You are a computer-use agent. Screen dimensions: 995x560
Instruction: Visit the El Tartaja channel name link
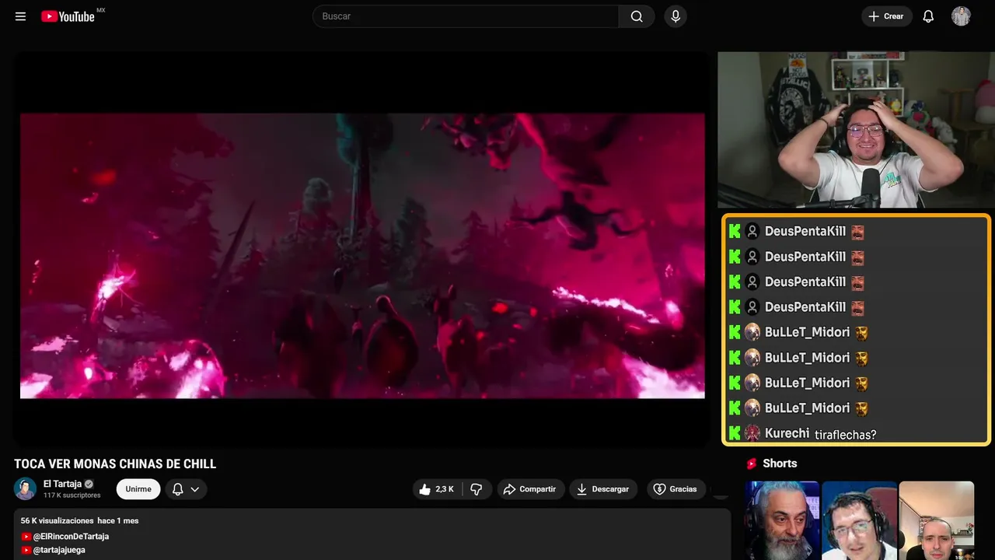pyautogui.click(x=62, y=484)
